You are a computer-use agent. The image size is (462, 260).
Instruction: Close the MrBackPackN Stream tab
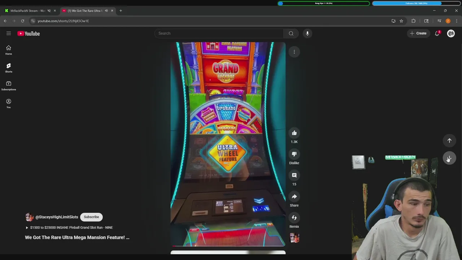coord(55,11)
